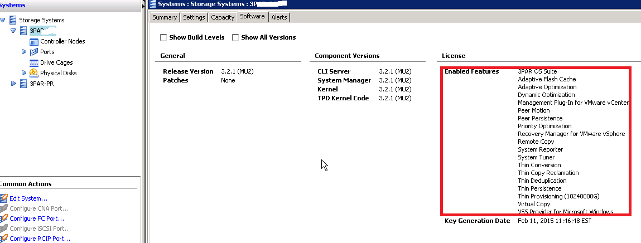Collapse the redacted 3PAR system node
The height and width of the screenshot is (243, 641).
13,31
